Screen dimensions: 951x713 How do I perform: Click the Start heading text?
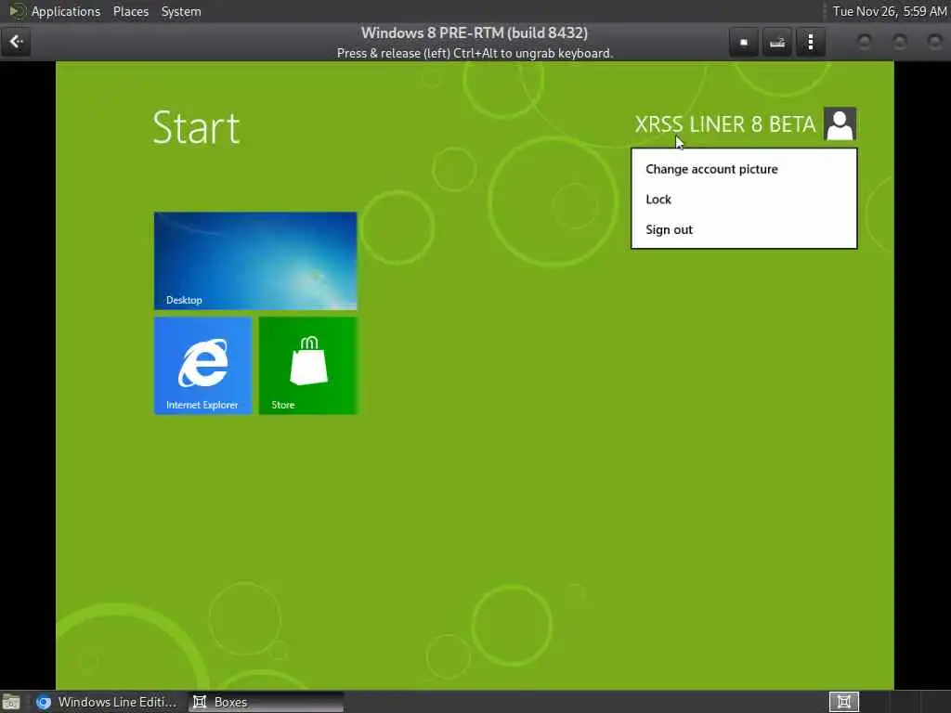(196, 128)
